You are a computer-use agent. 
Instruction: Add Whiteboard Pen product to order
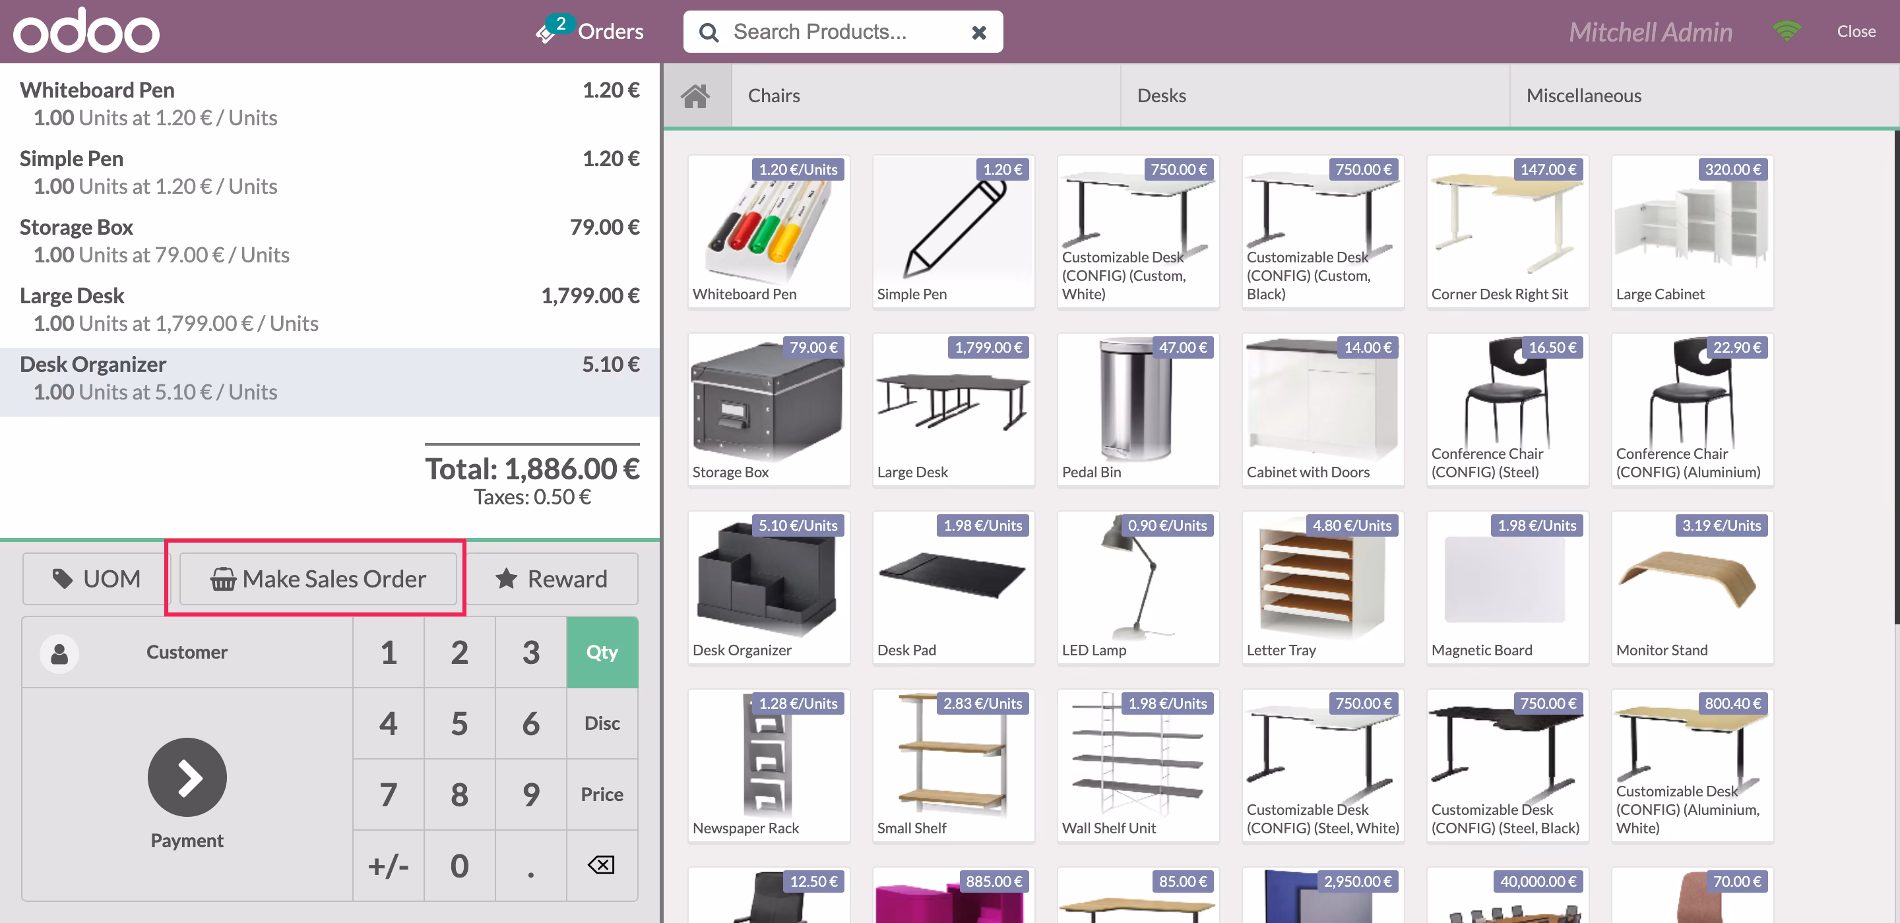769,231
